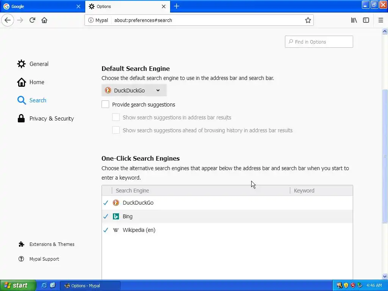Select the Options tab

click(127, 6)
